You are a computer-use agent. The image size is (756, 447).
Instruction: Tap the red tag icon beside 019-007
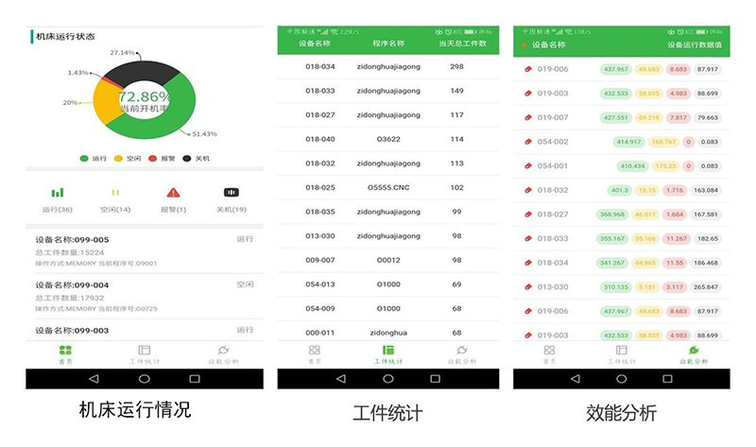click(x=528, y=118)
